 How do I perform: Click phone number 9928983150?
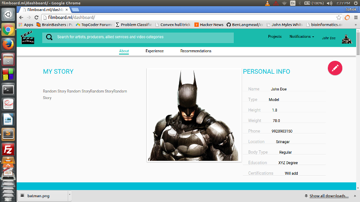[282, 131]
